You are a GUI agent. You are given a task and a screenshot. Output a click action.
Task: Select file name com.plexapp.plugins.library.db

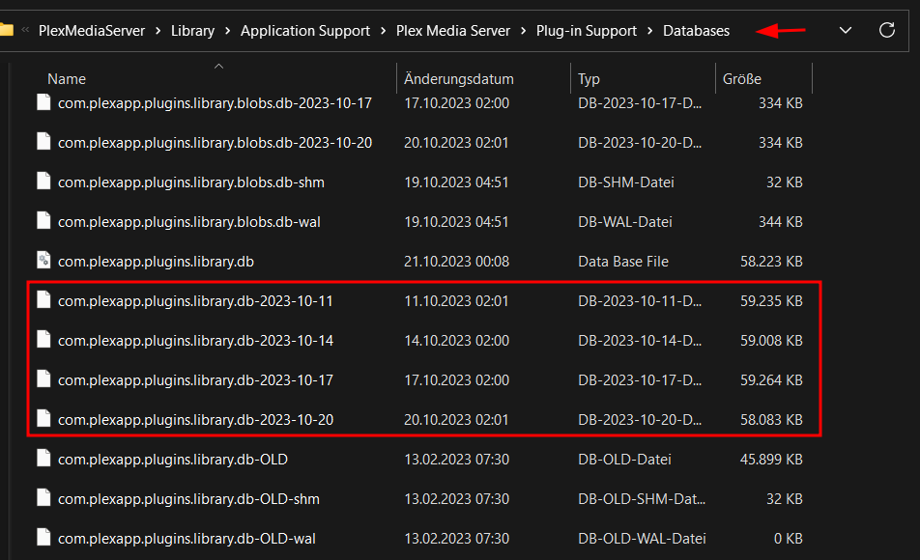coord(156,262)
